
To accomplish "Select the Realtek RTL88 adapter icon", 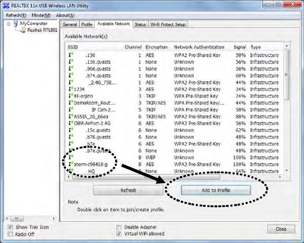I will 24,30.
